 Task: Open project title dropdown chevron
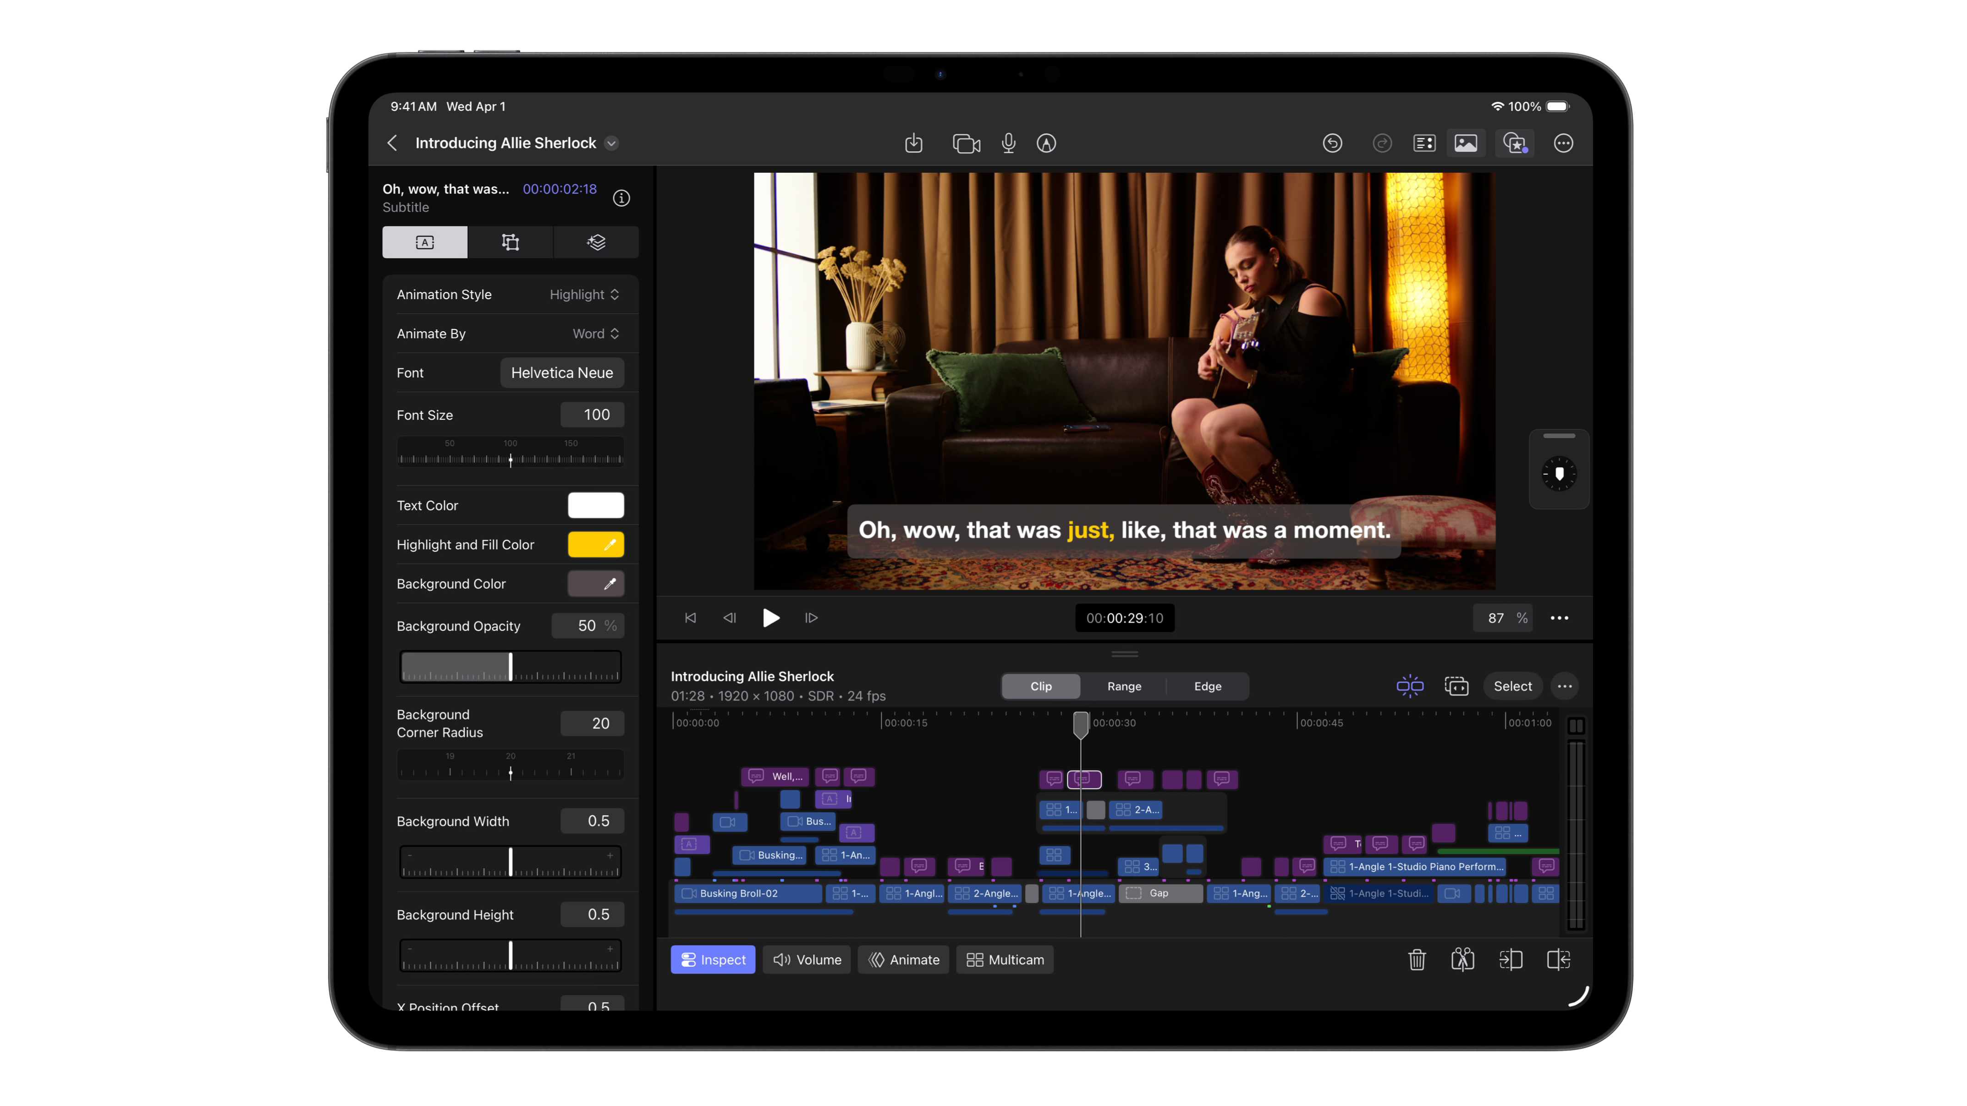click(x=612, y=143)
